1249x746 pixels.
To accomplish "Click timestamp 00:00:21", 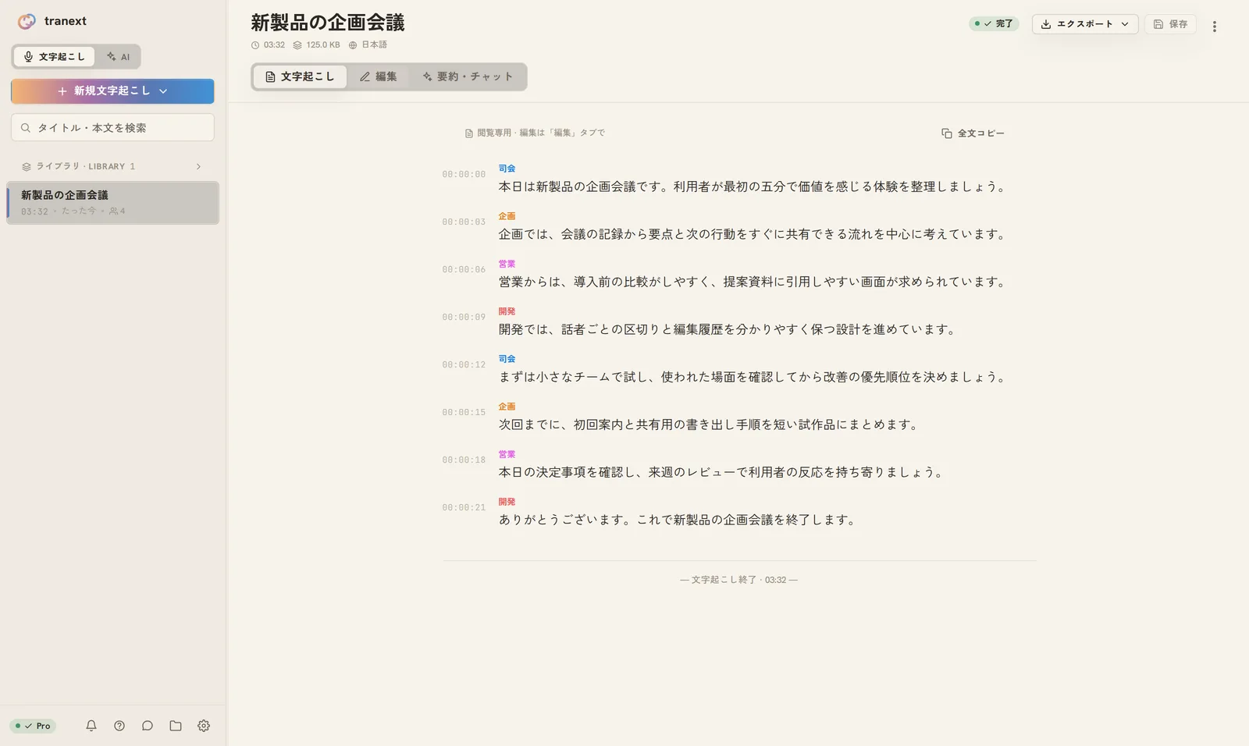I will [464, 508].
